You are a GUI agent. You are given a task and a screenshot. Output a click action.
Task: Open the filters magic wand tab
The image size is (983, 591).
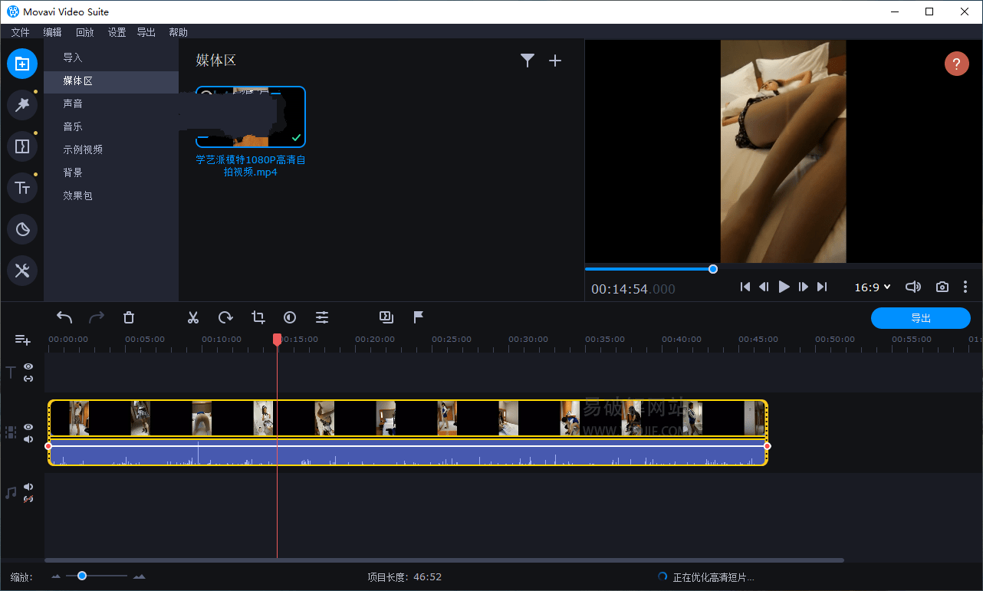click(x=22, y=105)
